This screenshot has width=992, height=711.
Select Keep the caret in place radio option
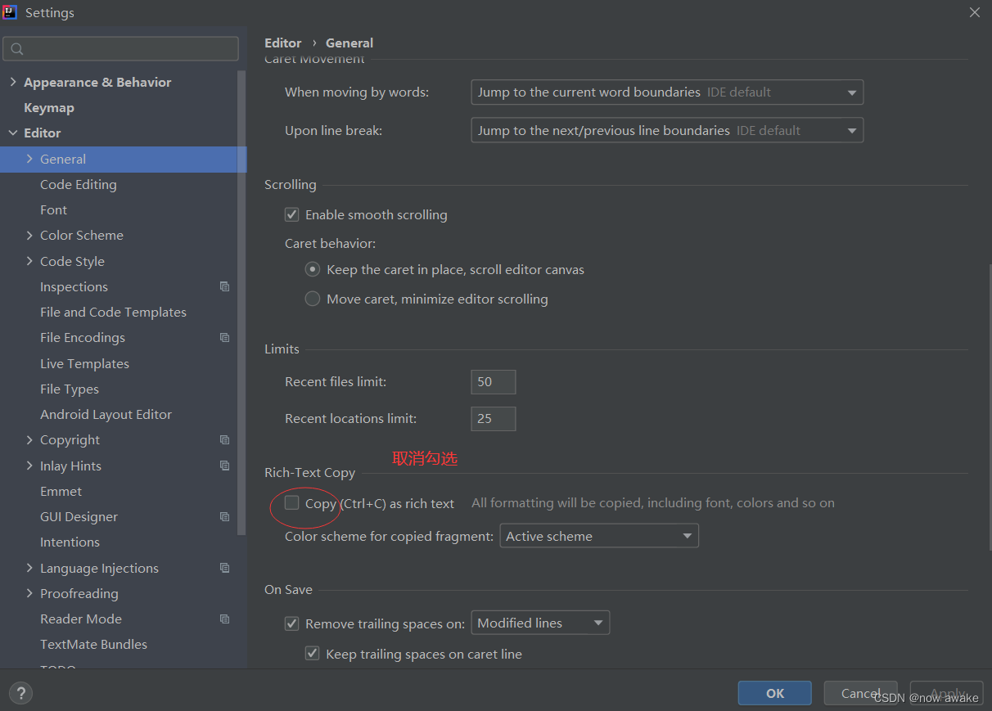312,269
